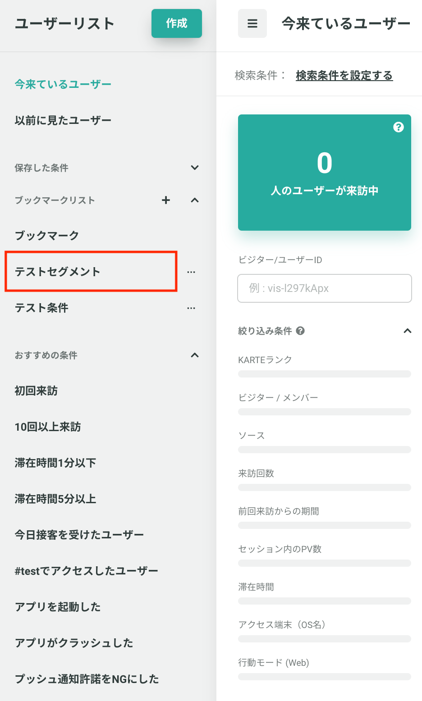Click the KARTEランク filter bar
Image resolution: width=422 pixels, height=701 pixels.
pos(325,373)
